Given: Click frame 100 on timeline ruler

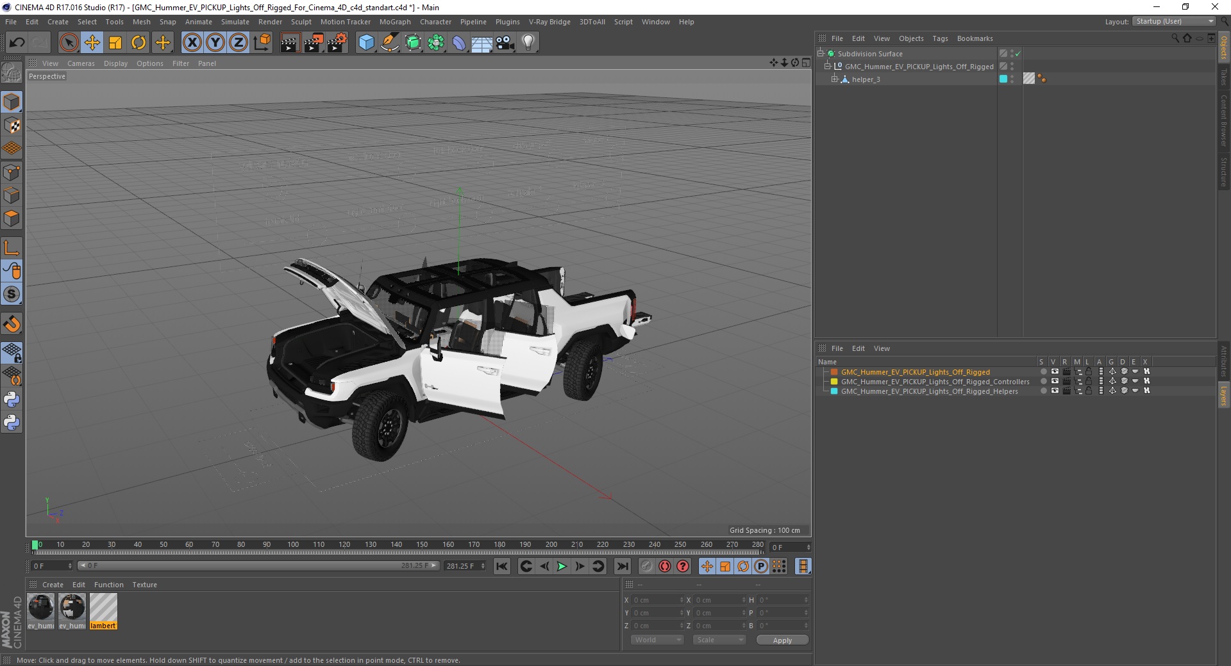Looking at the screenshot, I should click(x=293, y=545).
